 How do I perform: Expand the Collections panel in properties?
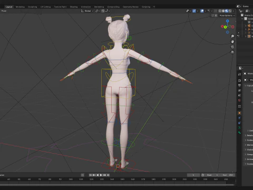[246, 140]
